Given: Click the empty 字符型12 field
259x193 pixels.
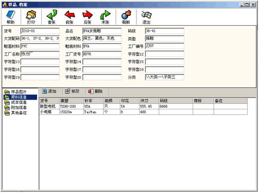Looking at the screenshot, I should point(165,54).
